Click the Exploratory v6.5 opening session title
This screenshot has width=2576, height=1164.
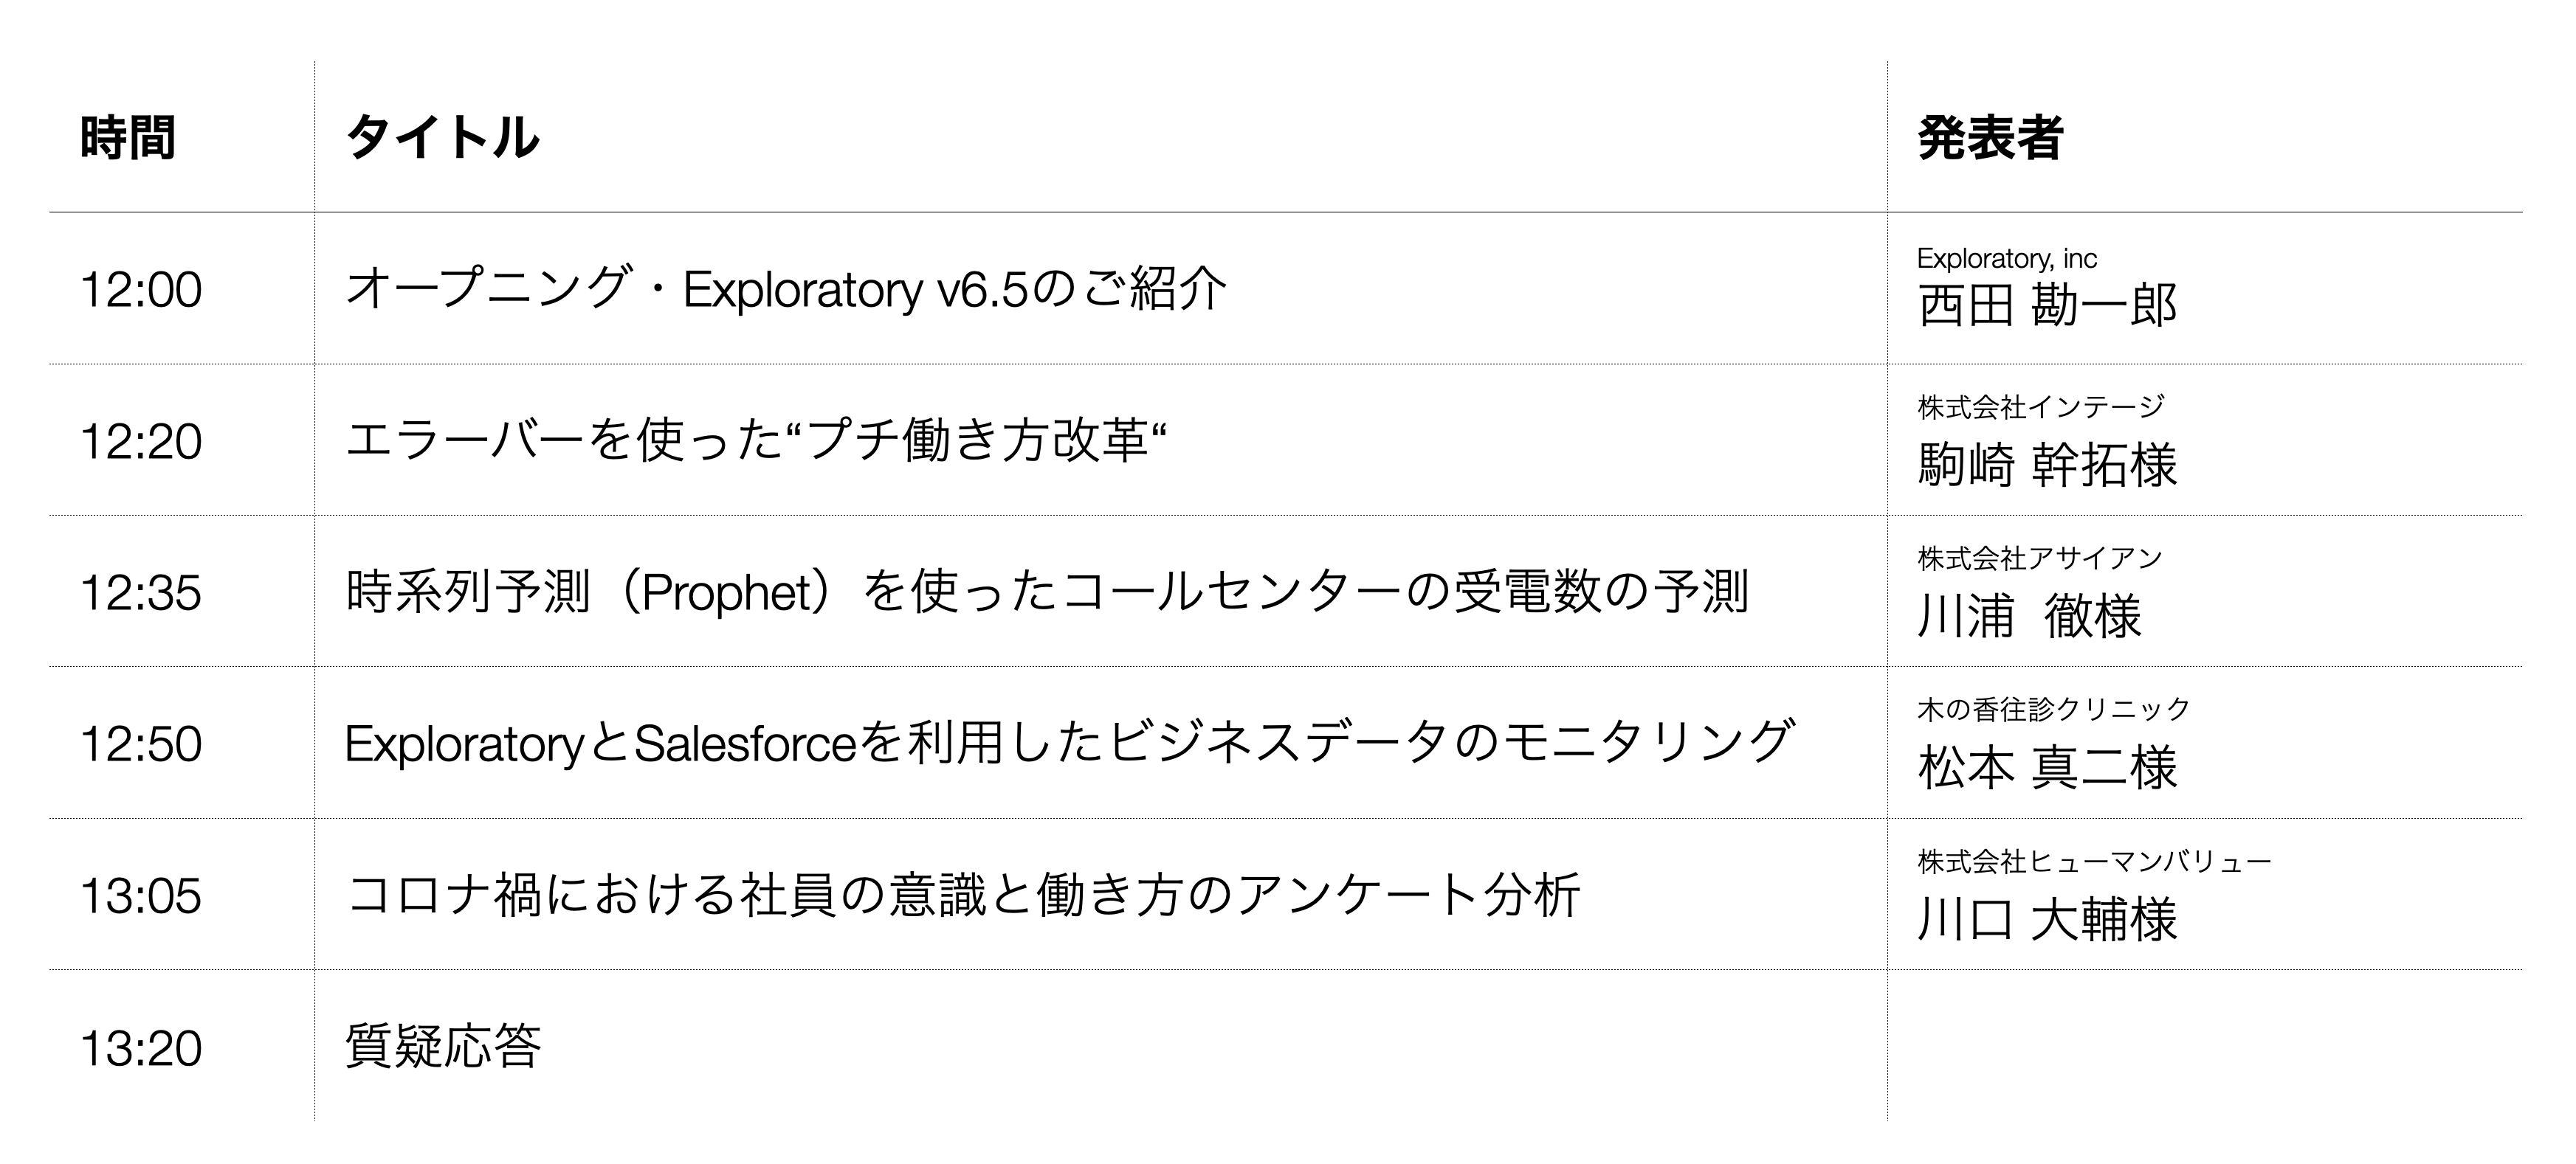click(785, 290)
